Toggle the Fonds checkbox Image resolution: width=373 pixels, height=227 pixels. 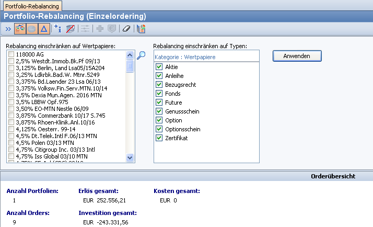(159, 94)
